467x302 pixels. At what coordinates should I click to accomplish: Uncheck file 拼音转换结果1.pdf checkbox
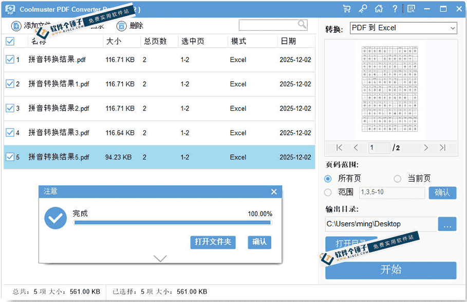[10, 84]
